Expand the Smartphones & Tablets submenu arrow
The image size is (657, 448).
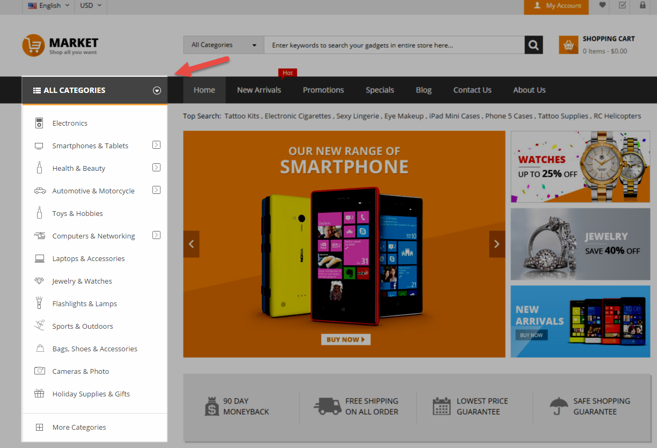pyautogui.click(x=156, y=145)
